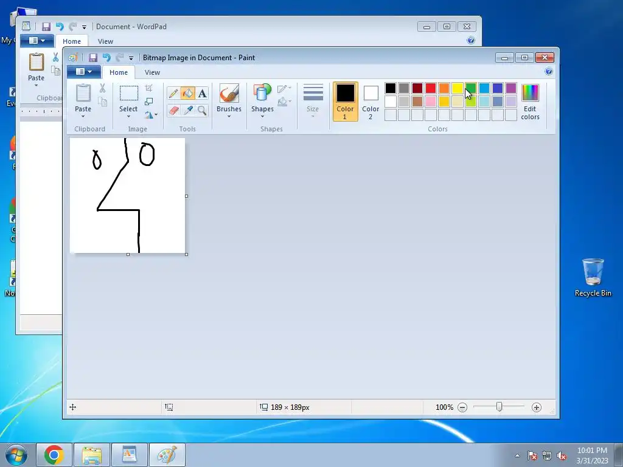
Task: Select the Color 1 button
Action: [x=345, y=102]
